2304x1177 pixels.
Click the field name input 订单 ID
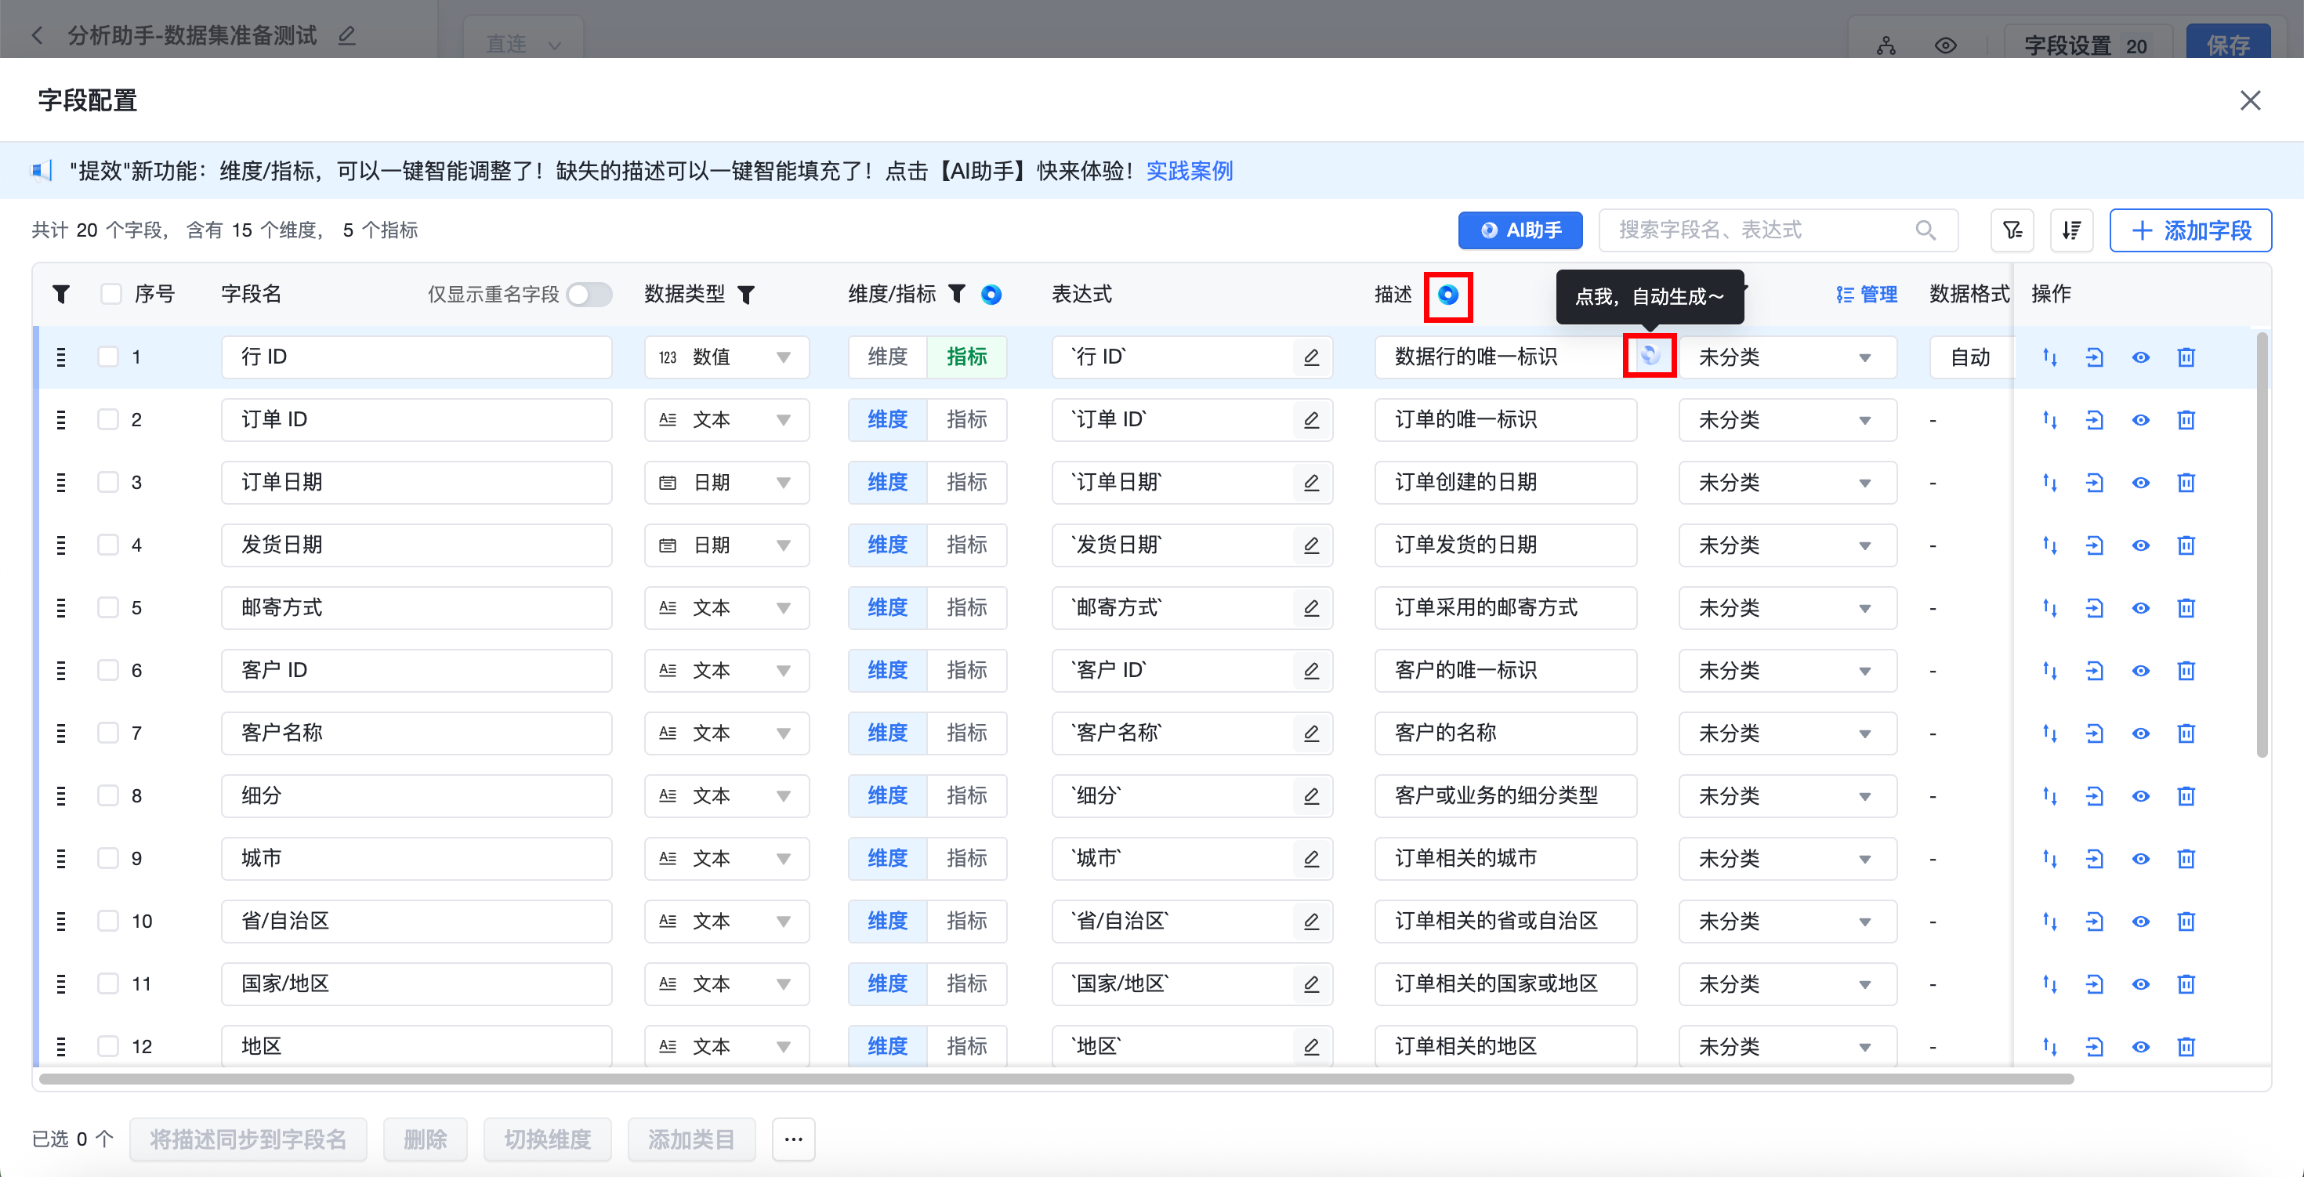(416, 419)
